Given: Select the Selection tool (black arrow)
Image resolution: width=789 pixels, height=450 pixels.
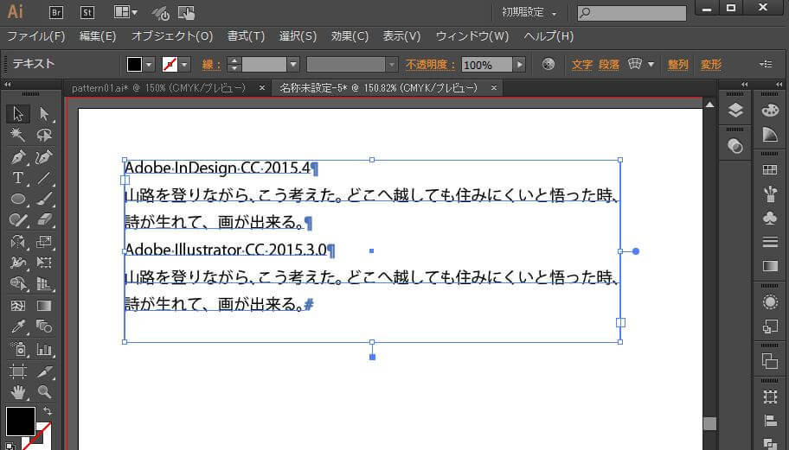Looking at the screenshot, I should click(x=18, y=114).
